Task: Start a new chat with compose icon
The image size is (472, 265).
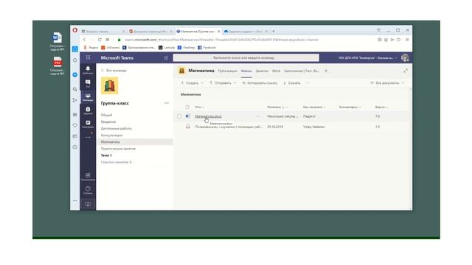Action: coord(166,57)
